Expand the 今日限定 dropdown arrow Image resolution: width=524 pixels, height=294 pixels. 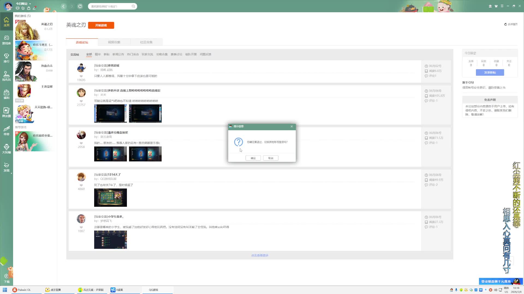tap(30, 4)
